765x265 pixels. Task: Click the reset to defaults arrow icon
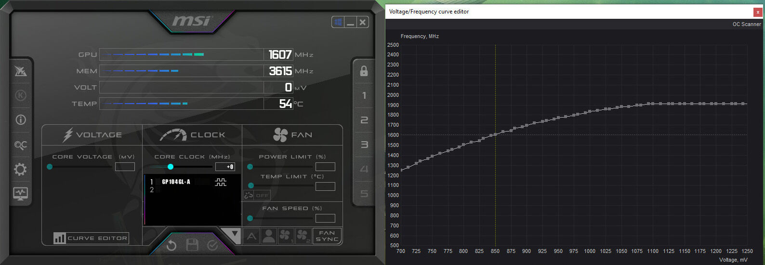click(x=171, y=246)
